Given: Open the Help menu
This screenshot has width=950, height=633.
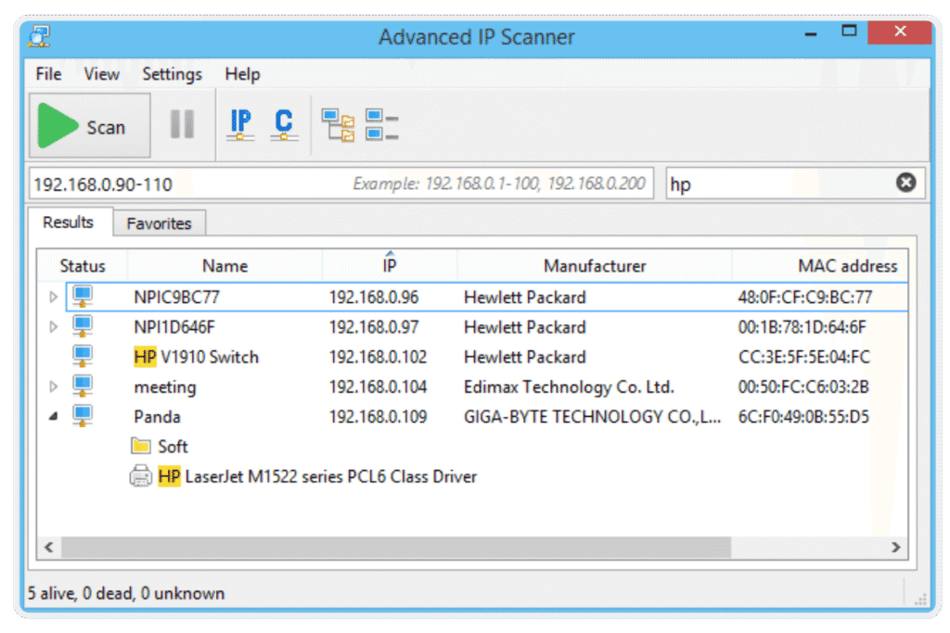Looking at the screenshot, I should (242, 74).
